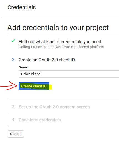Click the Add credentials to your project heading

(x=58, y=28)
